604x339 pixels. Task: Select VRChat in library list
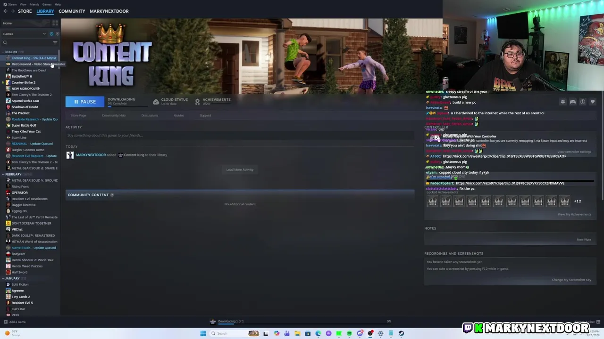pos(17,229)
